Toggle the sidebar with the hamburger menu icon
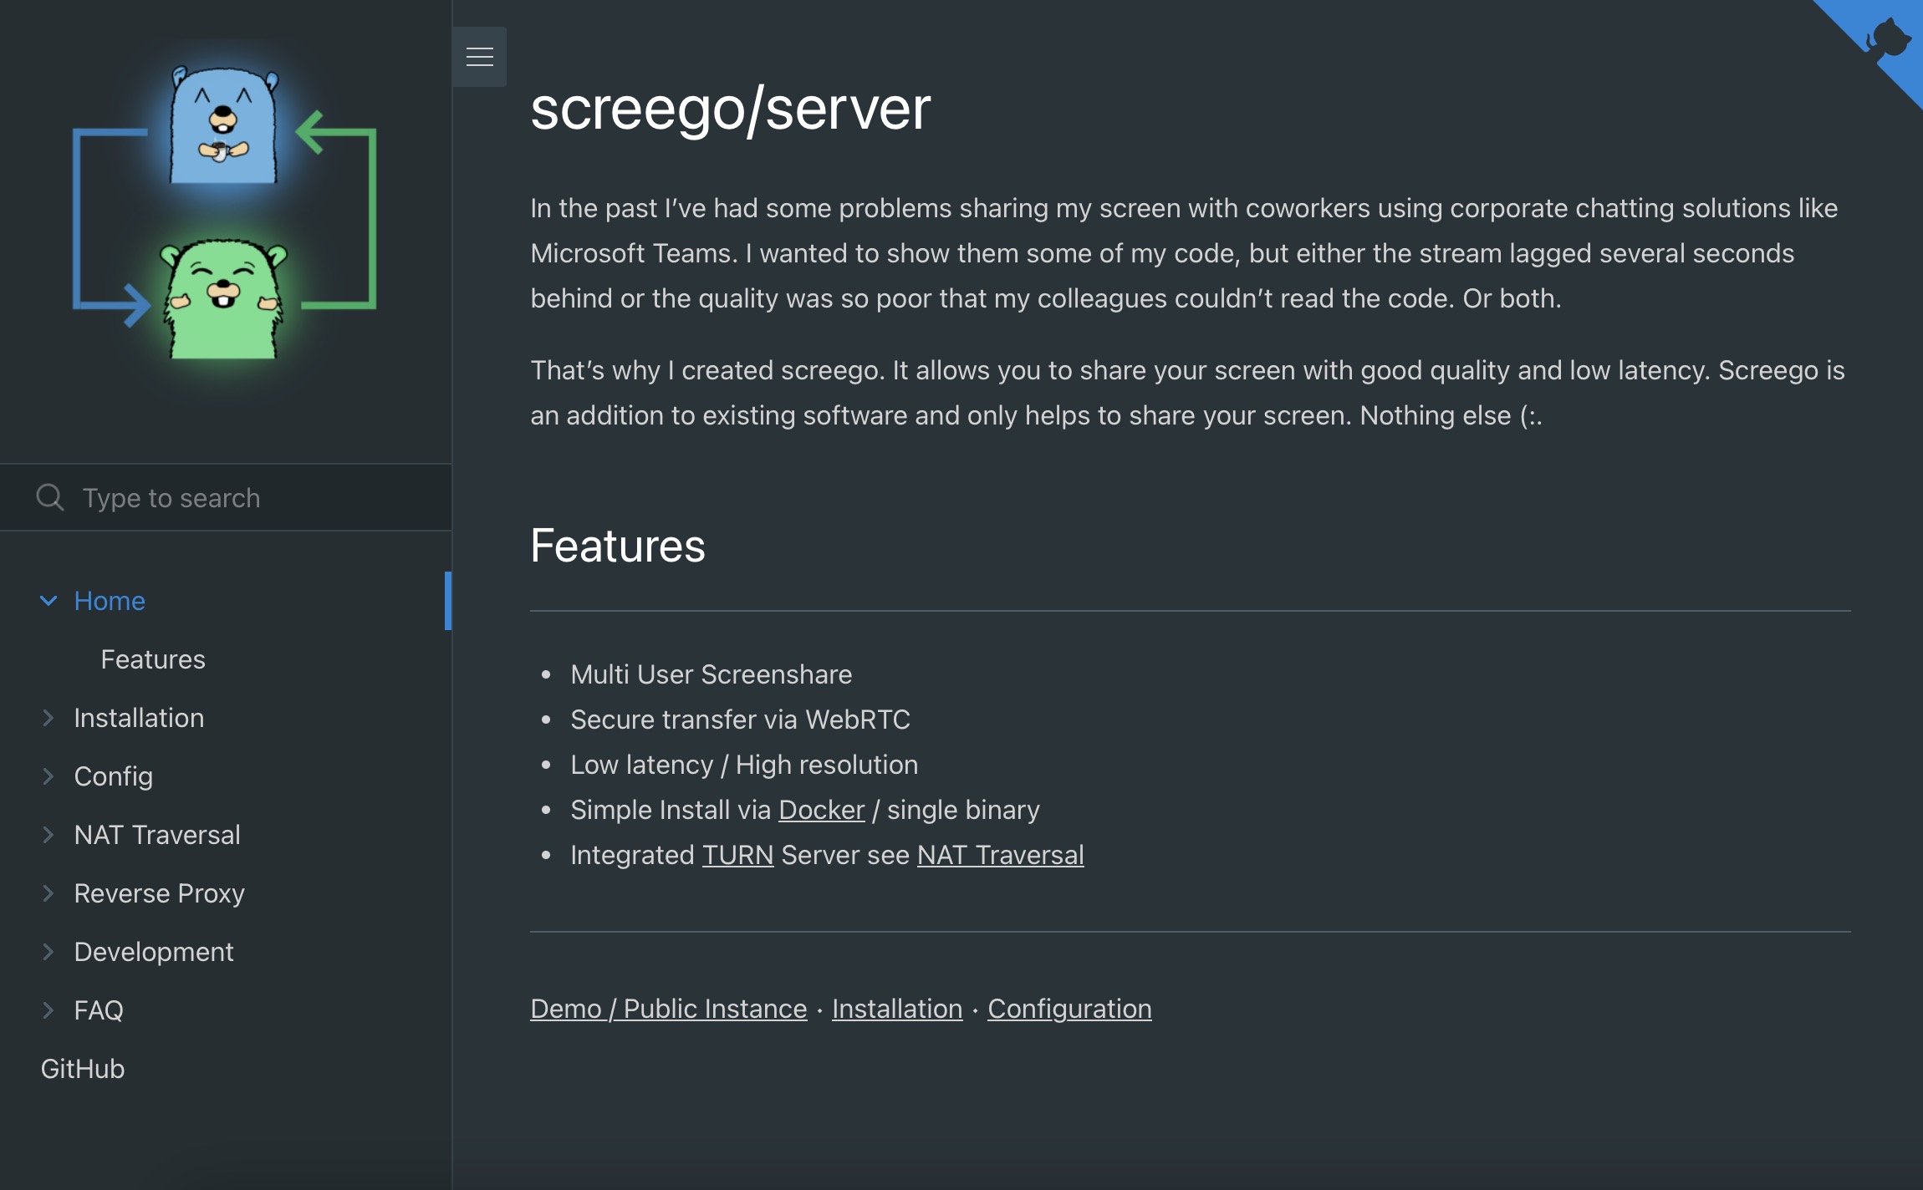 click(479, 57)
